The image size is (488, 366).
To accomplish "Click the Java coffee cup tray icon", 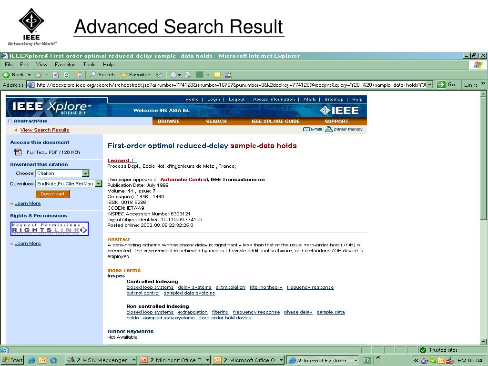I will tap(424, 360).
